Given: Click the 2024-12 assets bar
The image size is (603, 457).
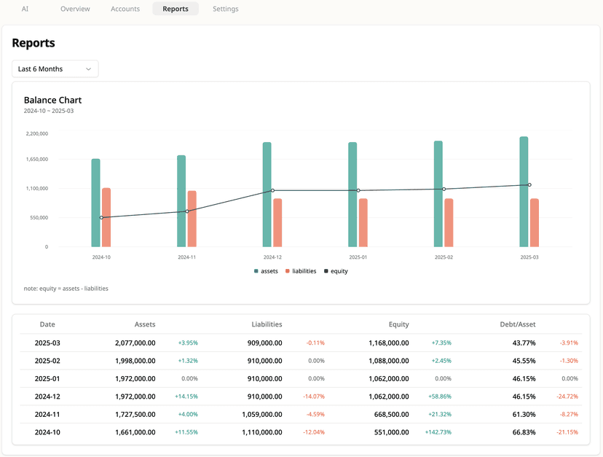Looking at the screenshot, I should pos(267,195).
